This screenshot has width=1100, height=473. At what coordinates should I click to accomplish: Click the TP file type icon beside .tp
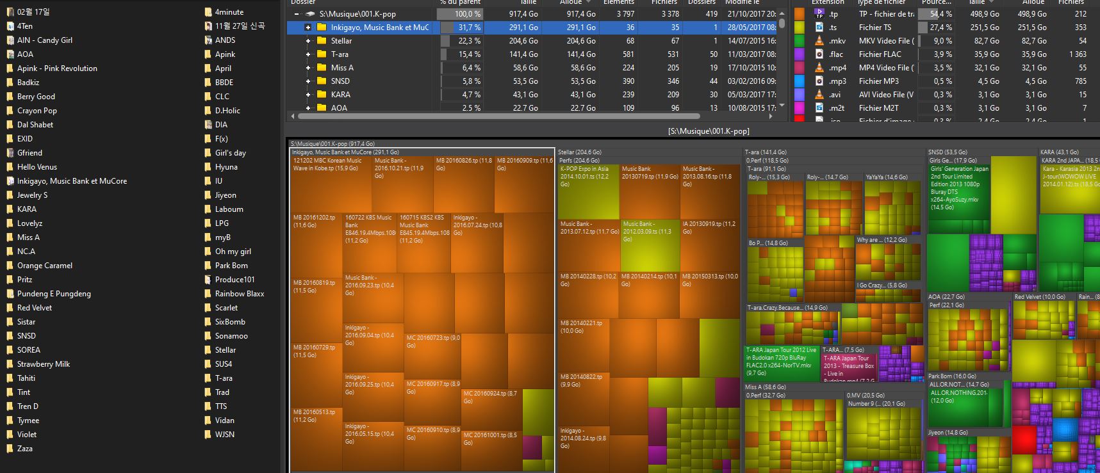point(819,13)
